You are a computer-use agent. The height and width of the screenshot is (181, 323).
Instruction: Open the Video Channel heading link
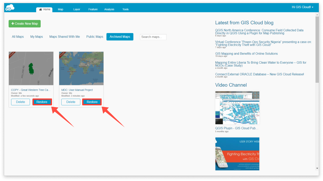231,85
